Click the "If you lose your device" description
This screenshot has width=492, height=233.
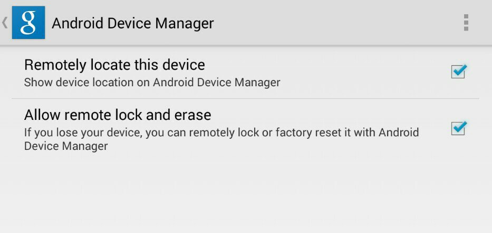point(221,139)
